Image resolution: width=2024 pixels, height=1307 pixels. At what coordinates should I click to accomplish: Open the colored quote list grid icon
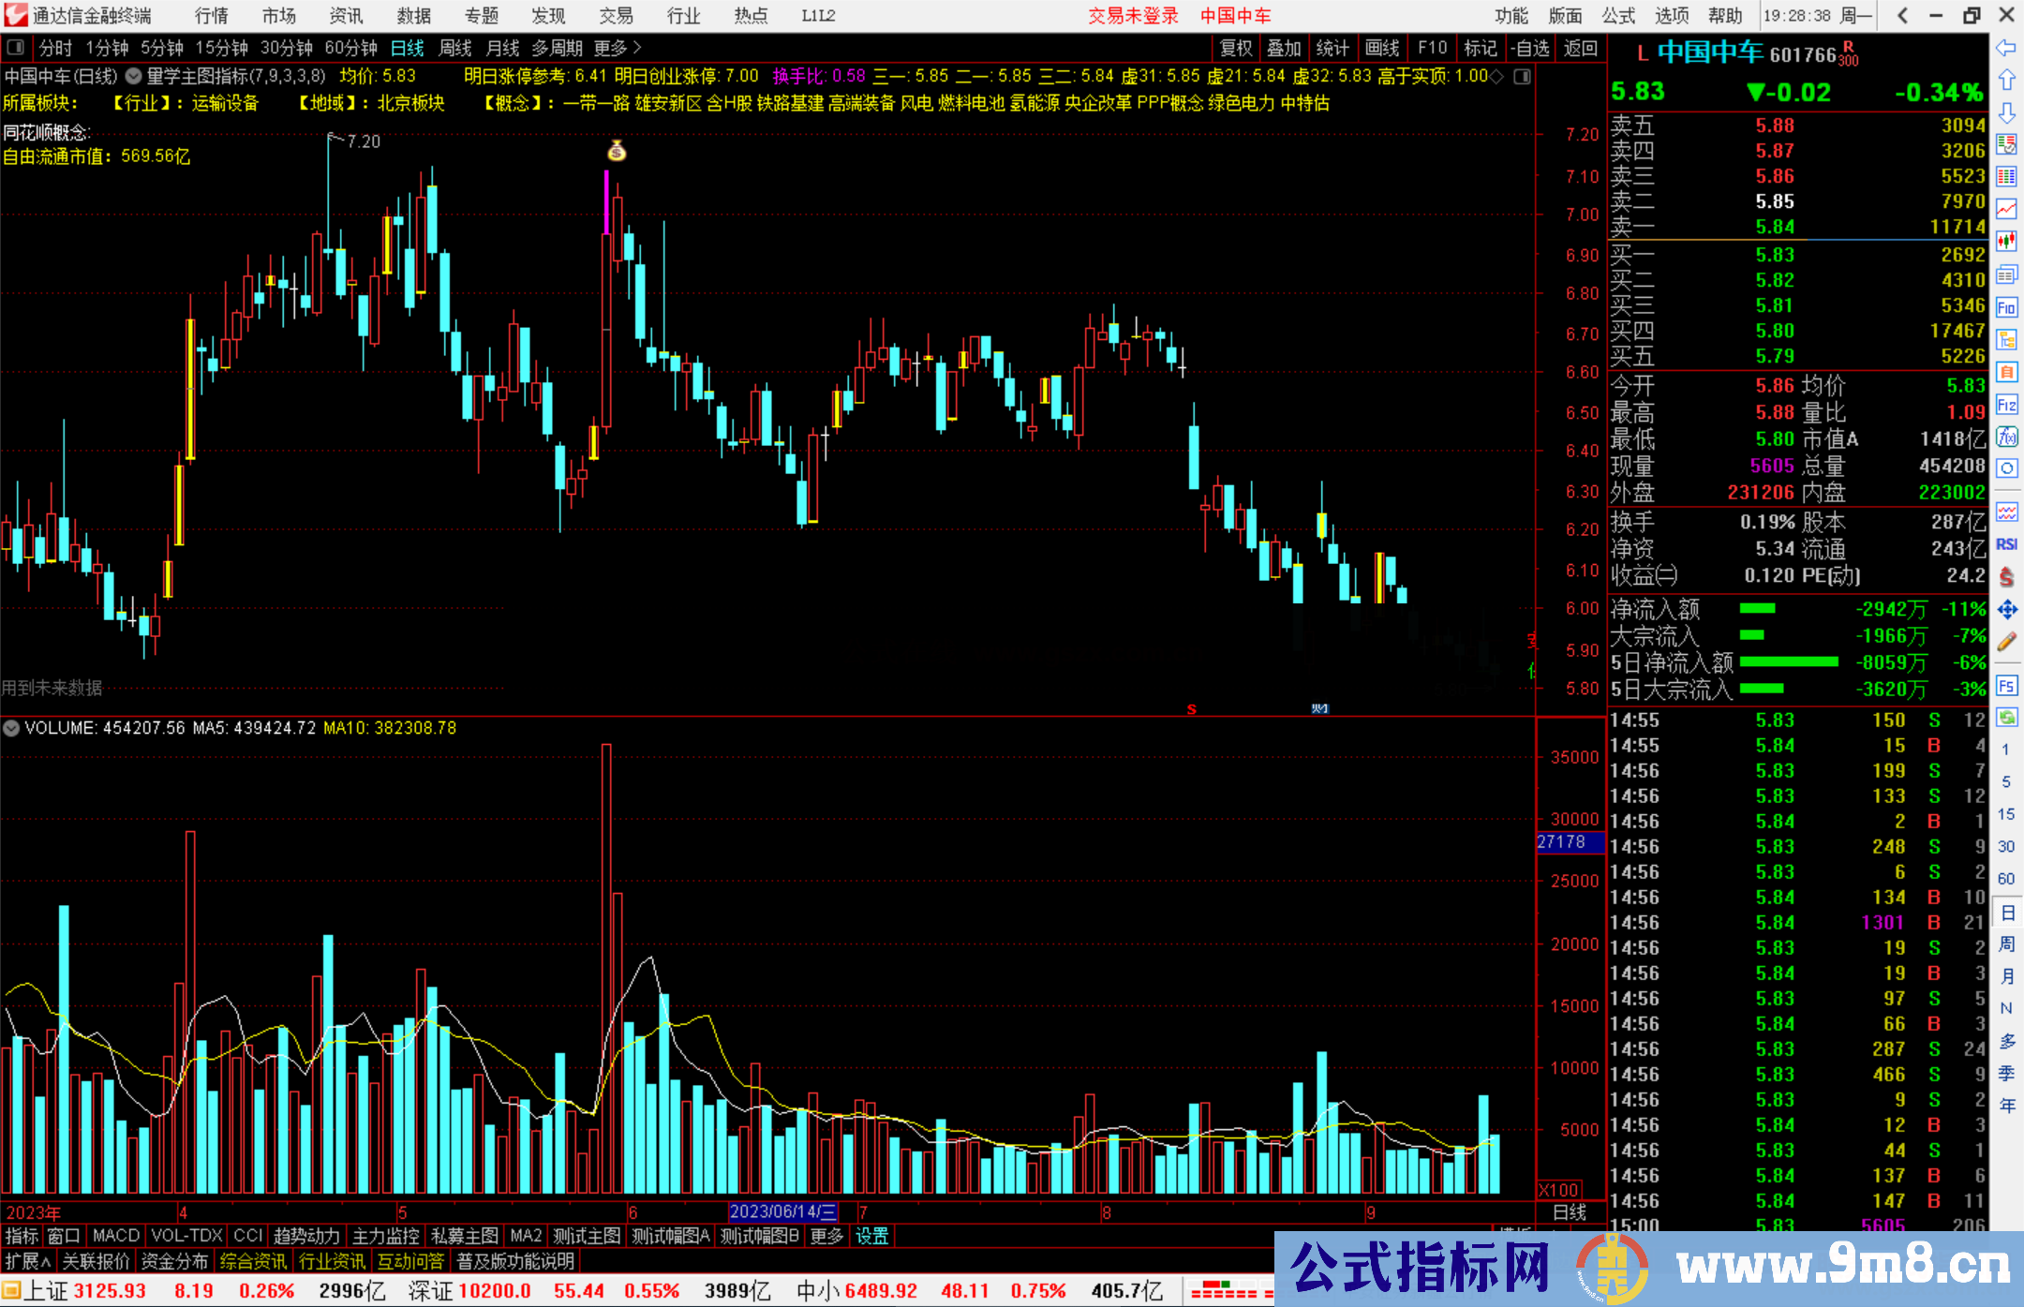pyautogui.click(x=2006, y=176)
